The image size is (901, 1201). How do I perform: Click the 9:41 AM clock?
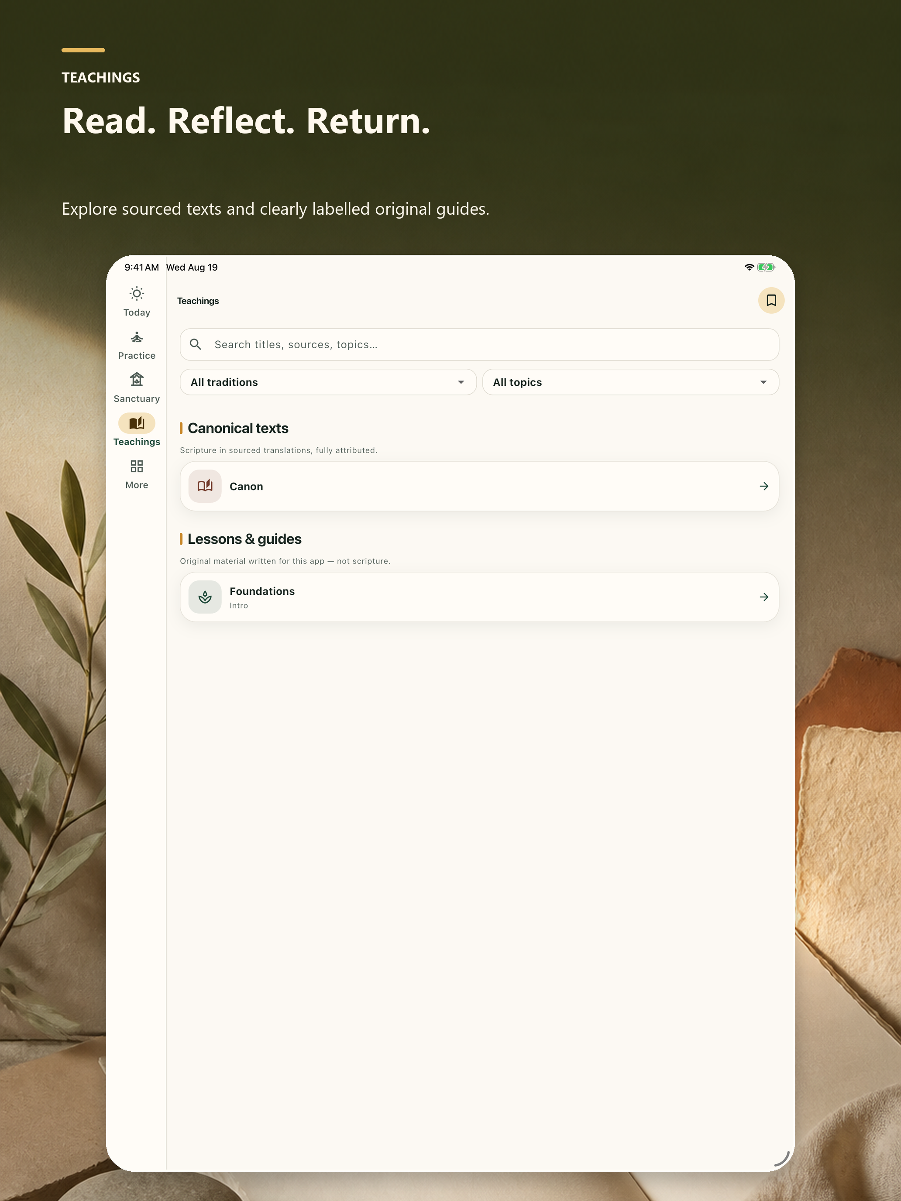pos(141,267)
